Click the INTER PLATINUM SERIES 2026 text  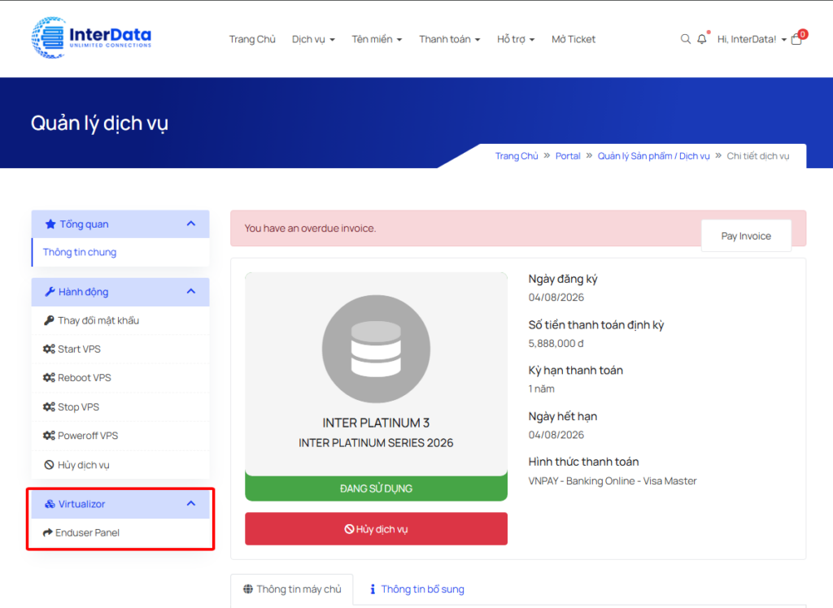coord(376,443)
